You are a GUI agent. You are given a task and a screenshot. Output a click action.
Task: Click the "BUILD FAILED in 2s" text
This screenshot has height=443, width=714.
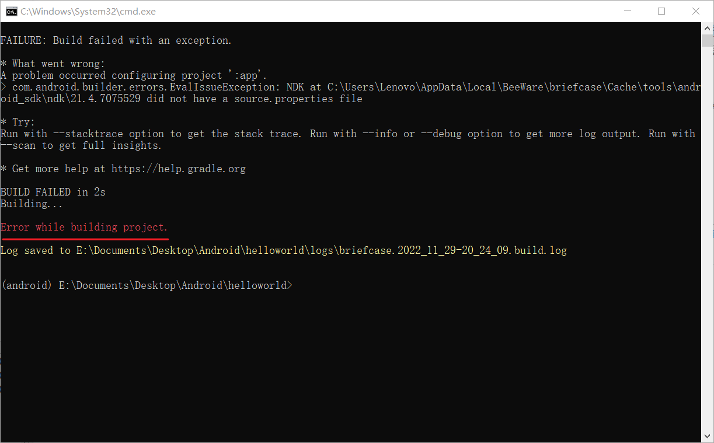[x=53, y=192]
